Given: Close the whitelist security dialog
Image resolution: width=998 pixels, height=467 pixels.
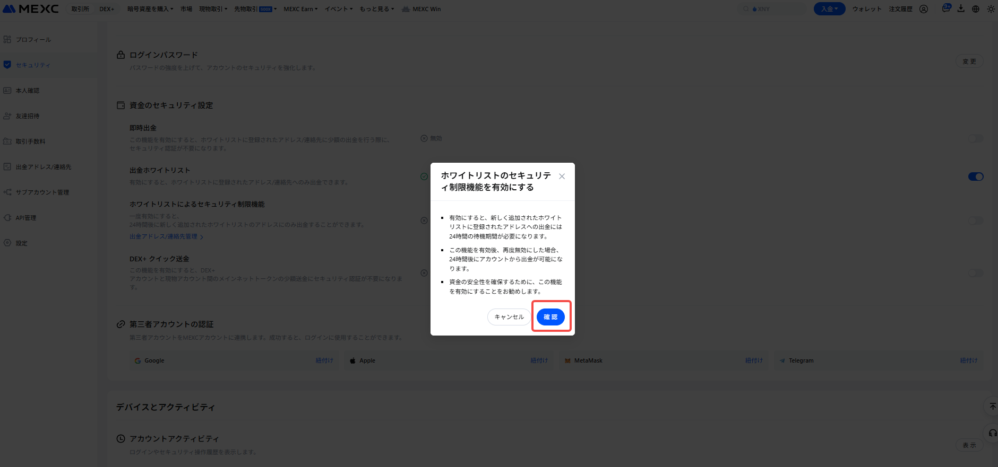Looking at the screenshot, I should click(562, 177).
